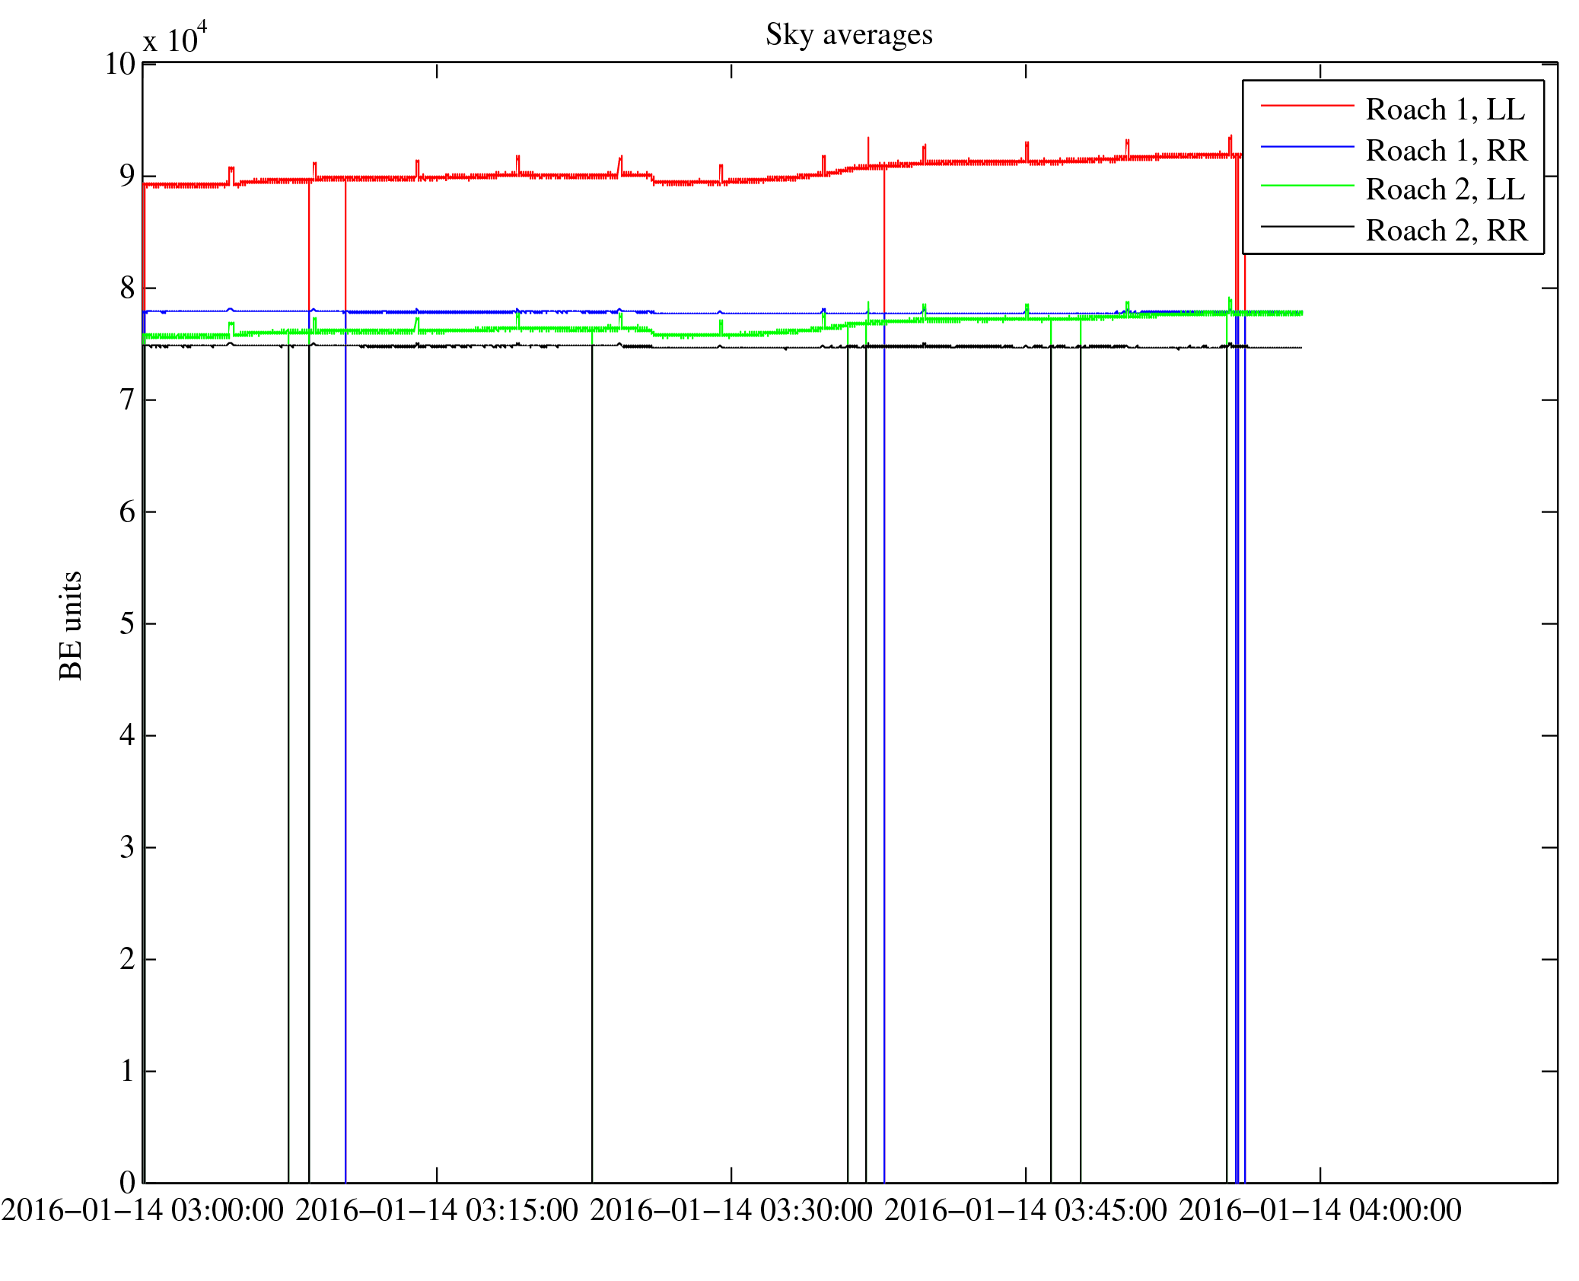Click the y-axis tick label 5
The image size is (1579, 1281).
click(x=127, y=624)
